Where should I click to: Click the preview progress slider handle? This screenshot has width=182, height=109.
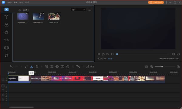117,54
